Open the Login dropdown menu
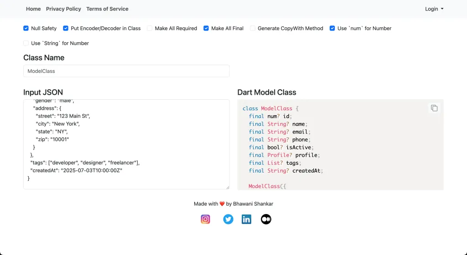 coord(434,9)
